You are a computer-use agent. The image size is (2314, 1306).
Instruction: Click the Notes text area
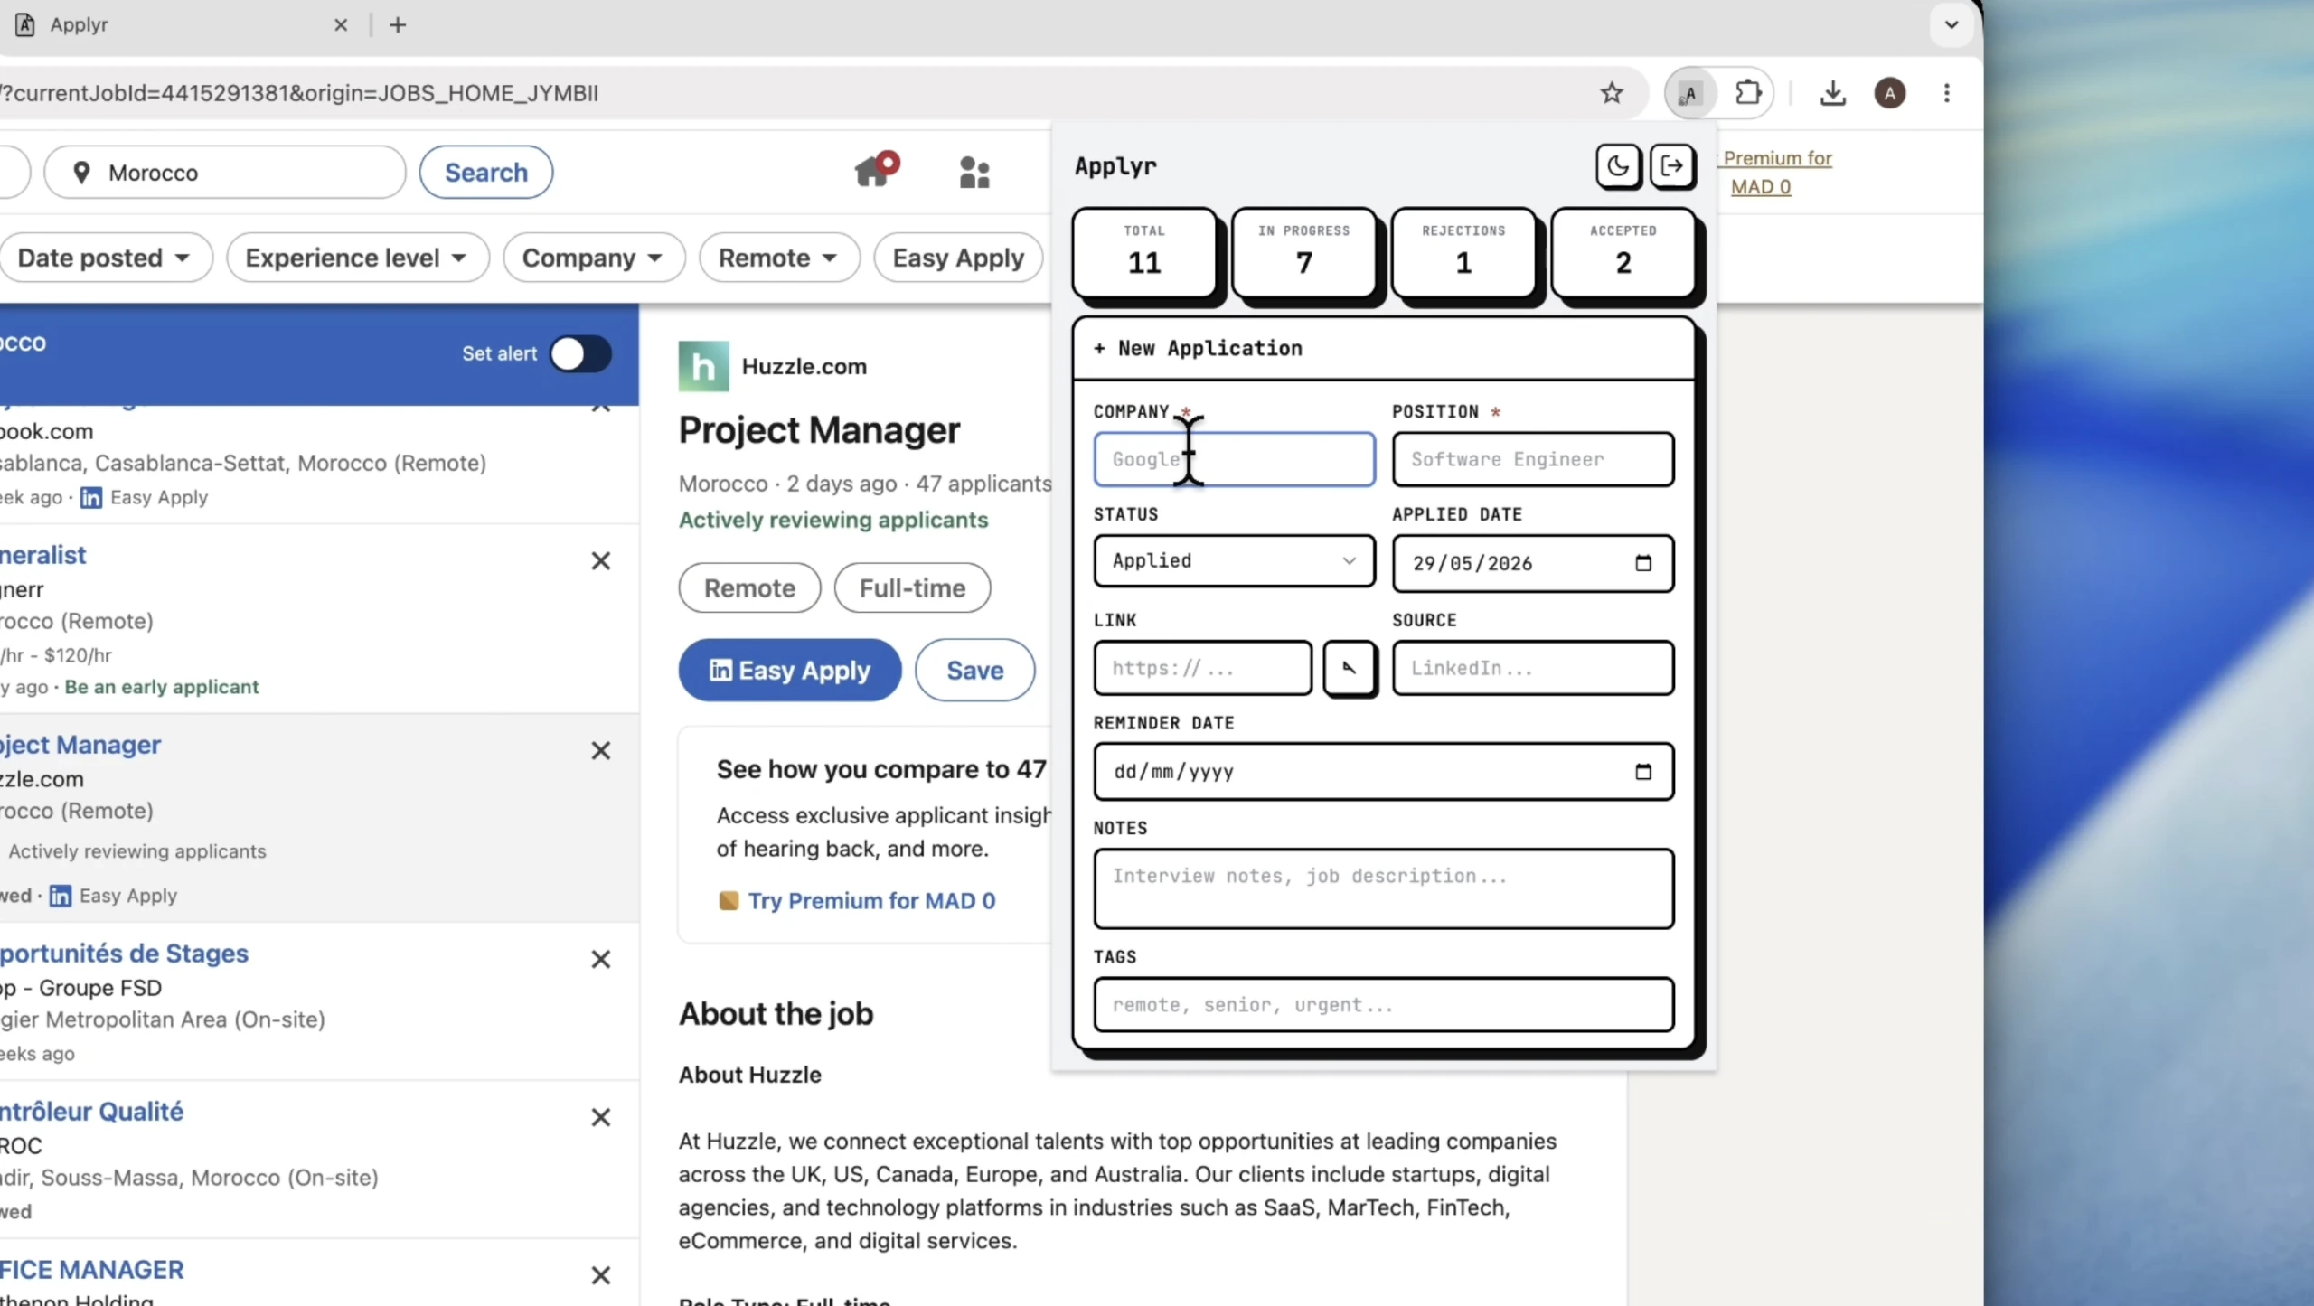[x=1383, y=888]
